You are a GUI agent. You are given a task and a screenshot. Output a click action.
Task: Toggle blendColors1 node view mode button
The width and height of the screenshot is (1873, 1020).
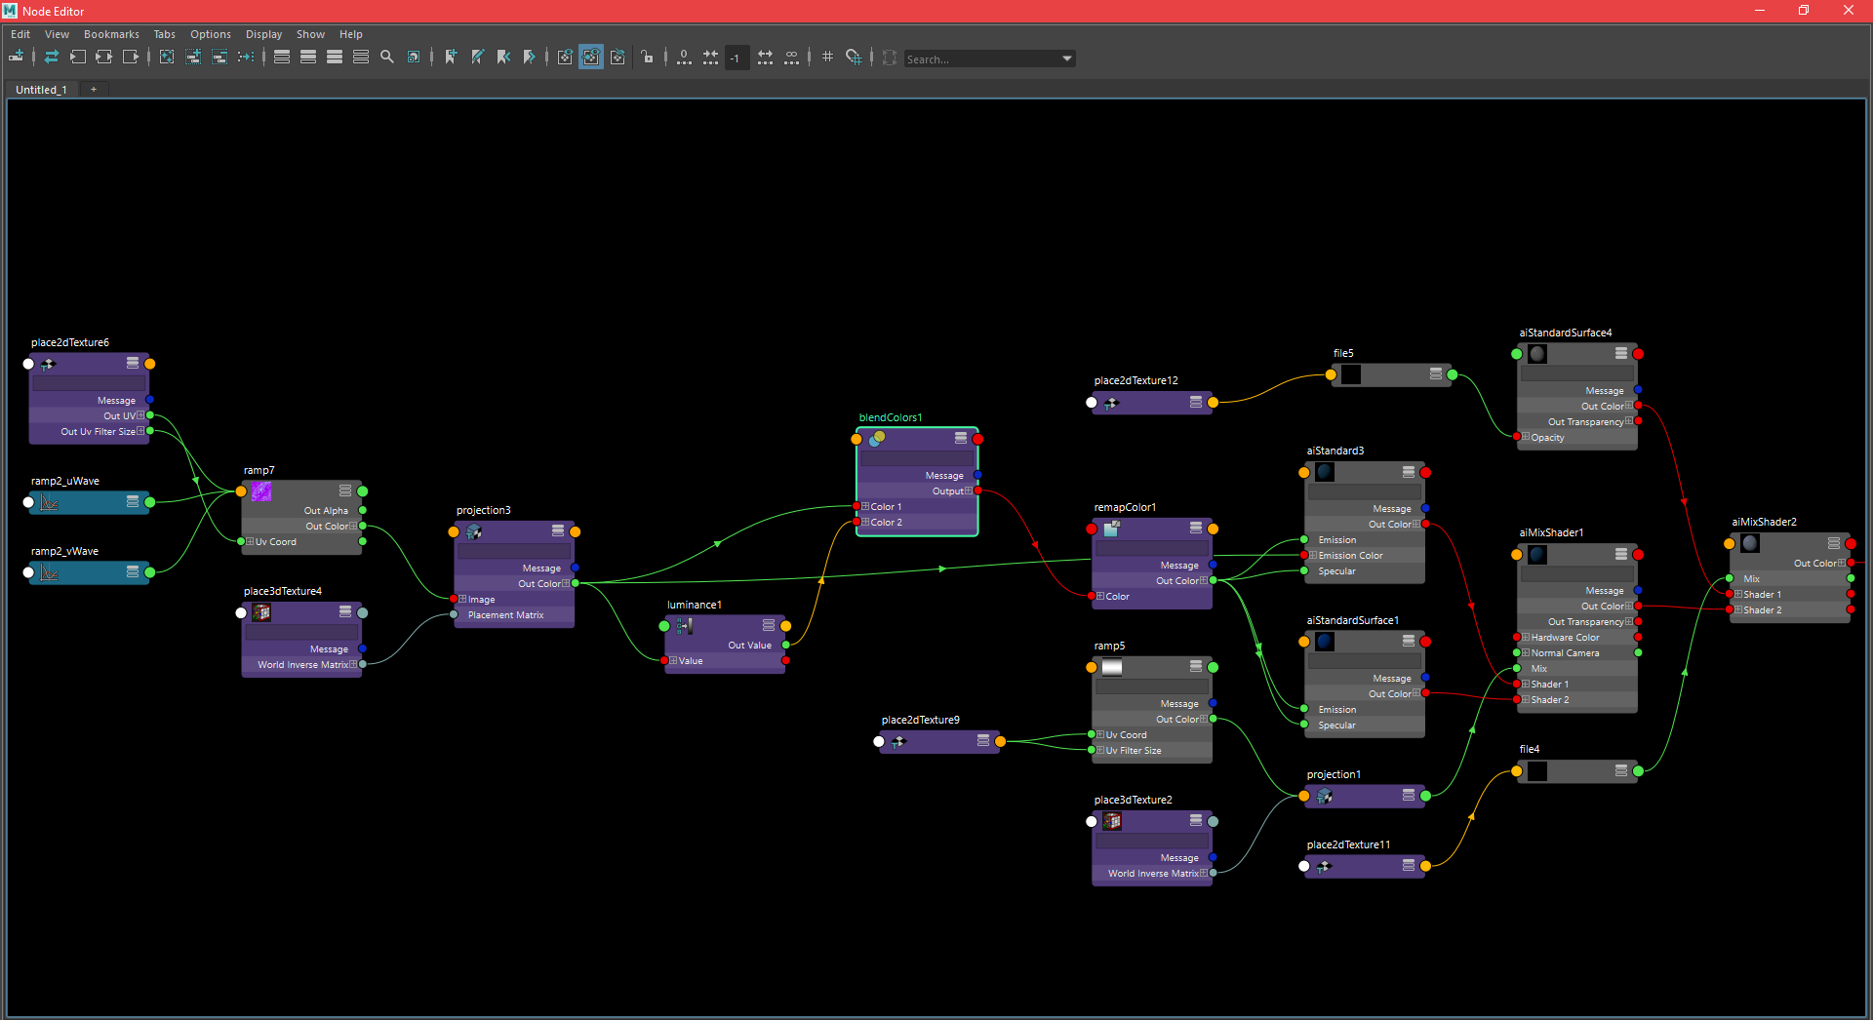pos(961,438)
